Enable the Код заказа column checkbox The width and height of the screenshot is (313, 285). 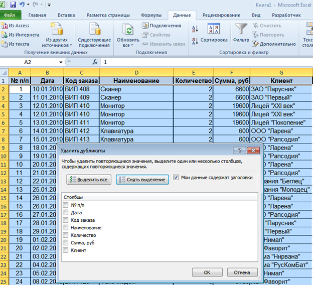[66, 220]
